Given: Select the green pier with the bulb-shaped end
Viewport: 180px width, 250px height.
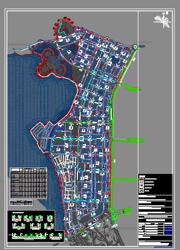Looking at the screenshot, I should (x=129, y=140).
